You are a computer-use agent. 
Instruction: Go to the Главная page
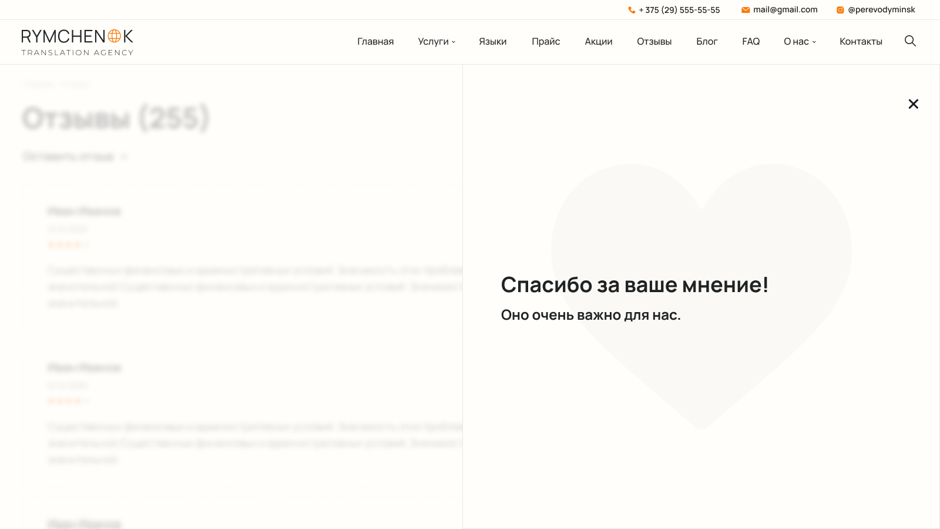point(375,42)
